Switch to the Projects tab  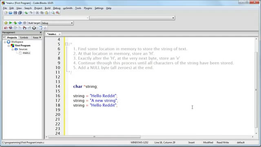12,38
